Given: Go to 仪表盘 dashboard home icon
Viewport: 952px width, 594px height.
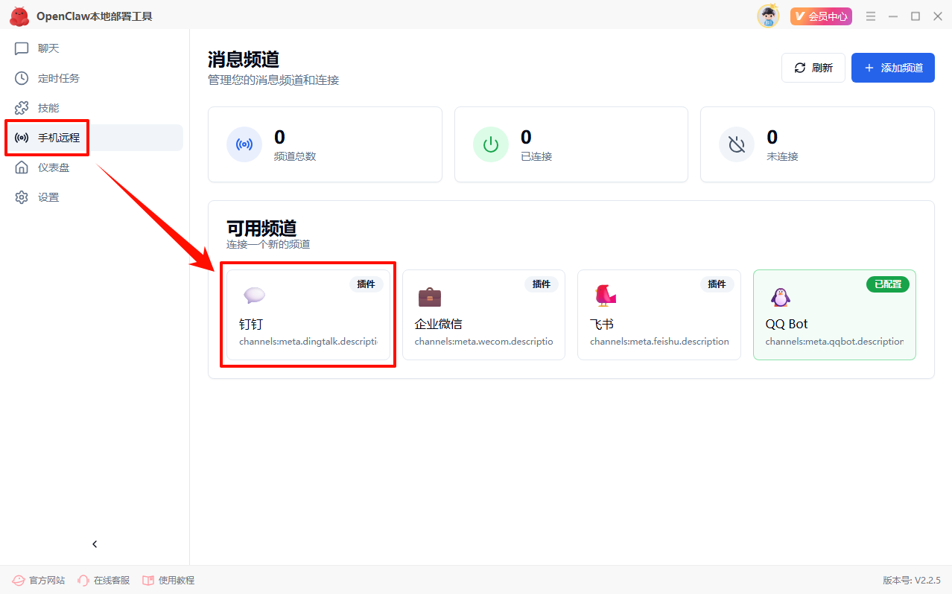Looking at the screenshot, I should point(22,167).
